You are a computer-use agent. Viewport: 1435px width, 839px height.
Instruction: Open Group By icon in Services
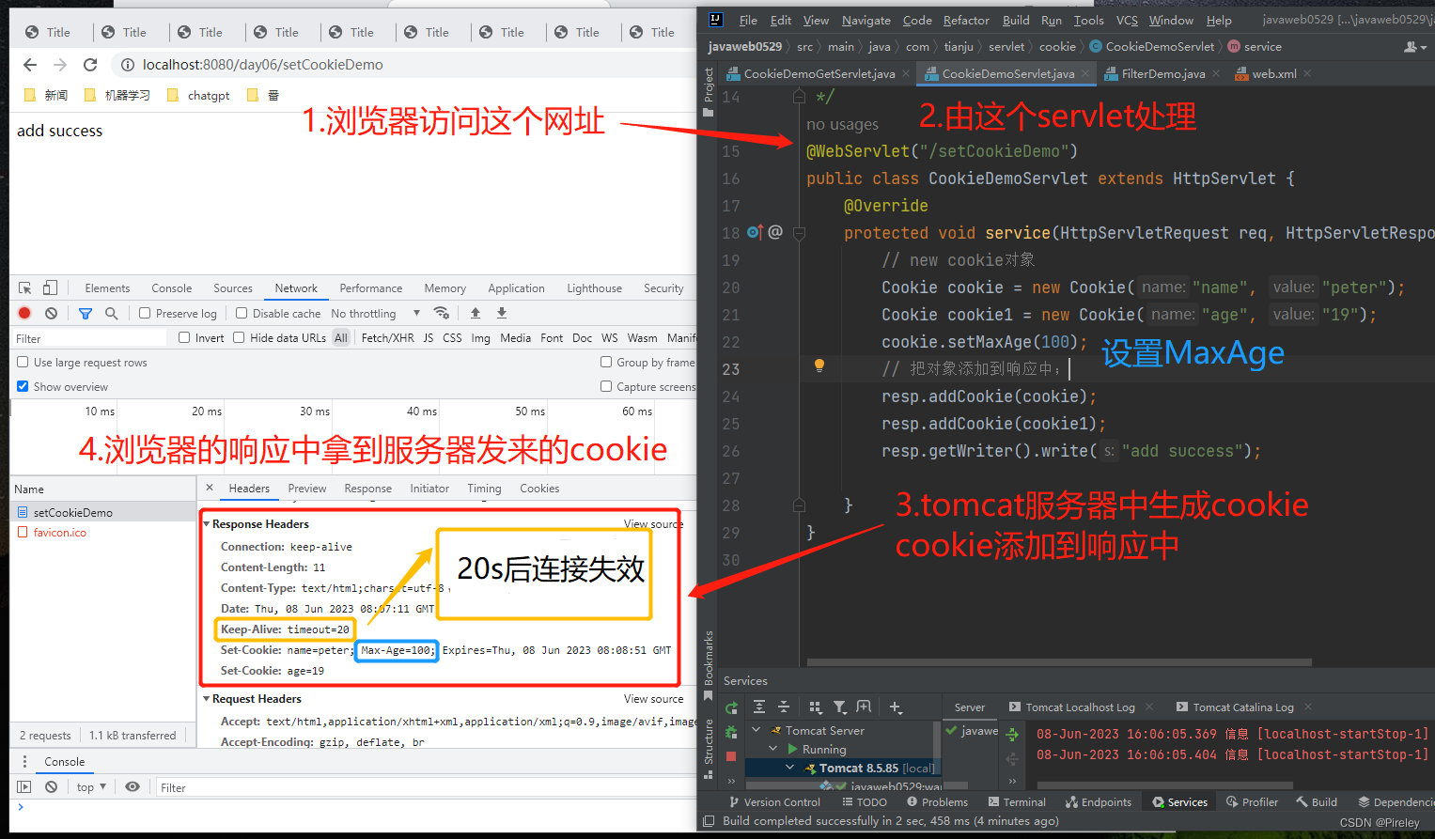point(815,707)
